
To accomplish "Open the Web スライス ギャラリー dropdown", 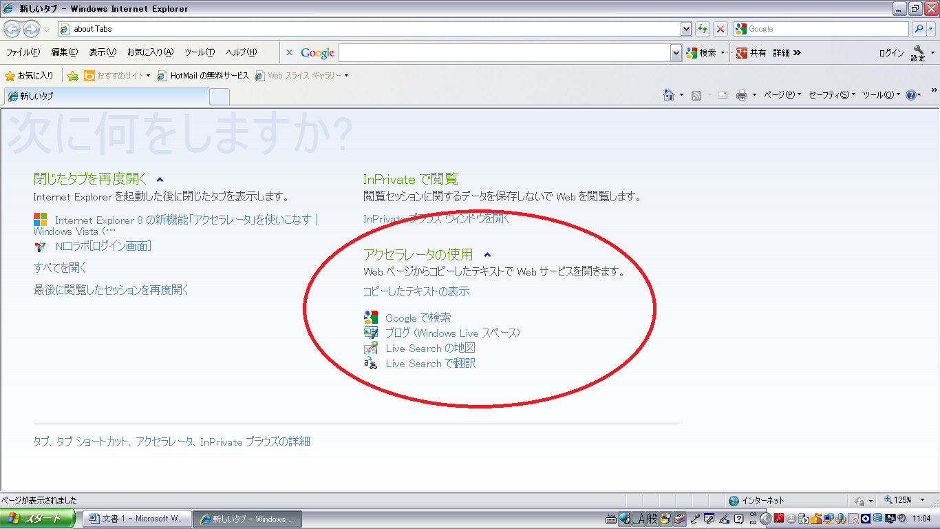I will point(301,76).
